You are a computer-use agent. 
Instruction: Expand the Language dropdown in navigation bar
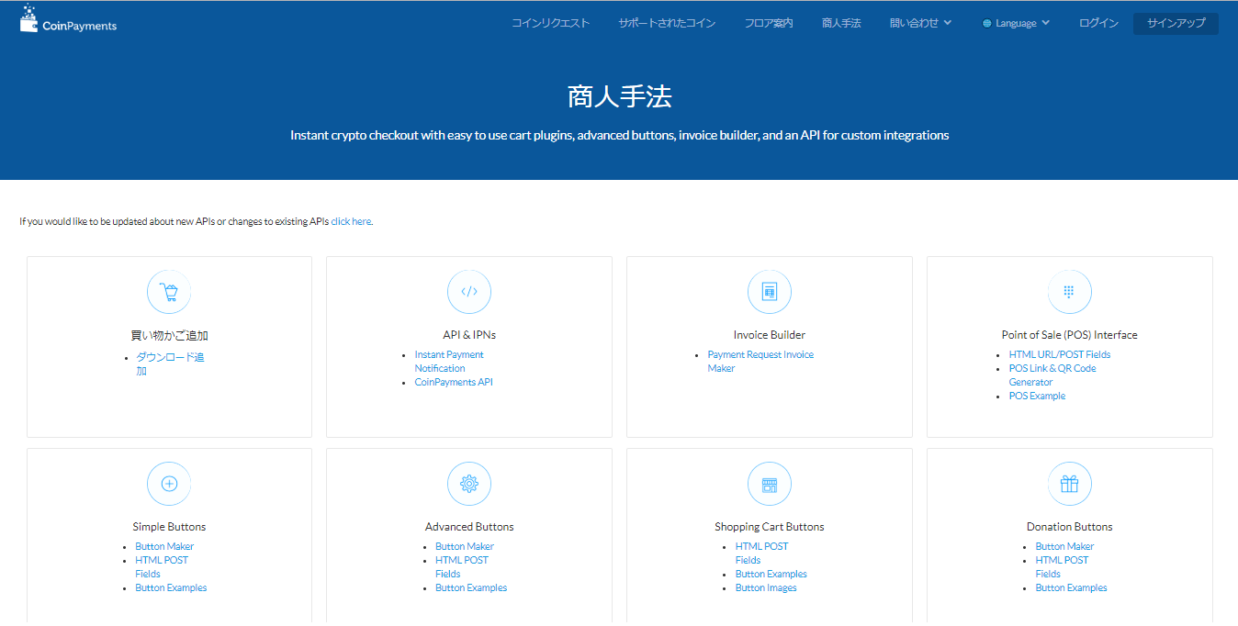1016,23
